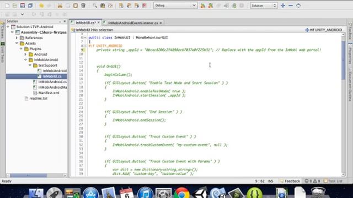353x198 pixels.
Task: Collapse the Plugins folder
Action: point(21,49)
